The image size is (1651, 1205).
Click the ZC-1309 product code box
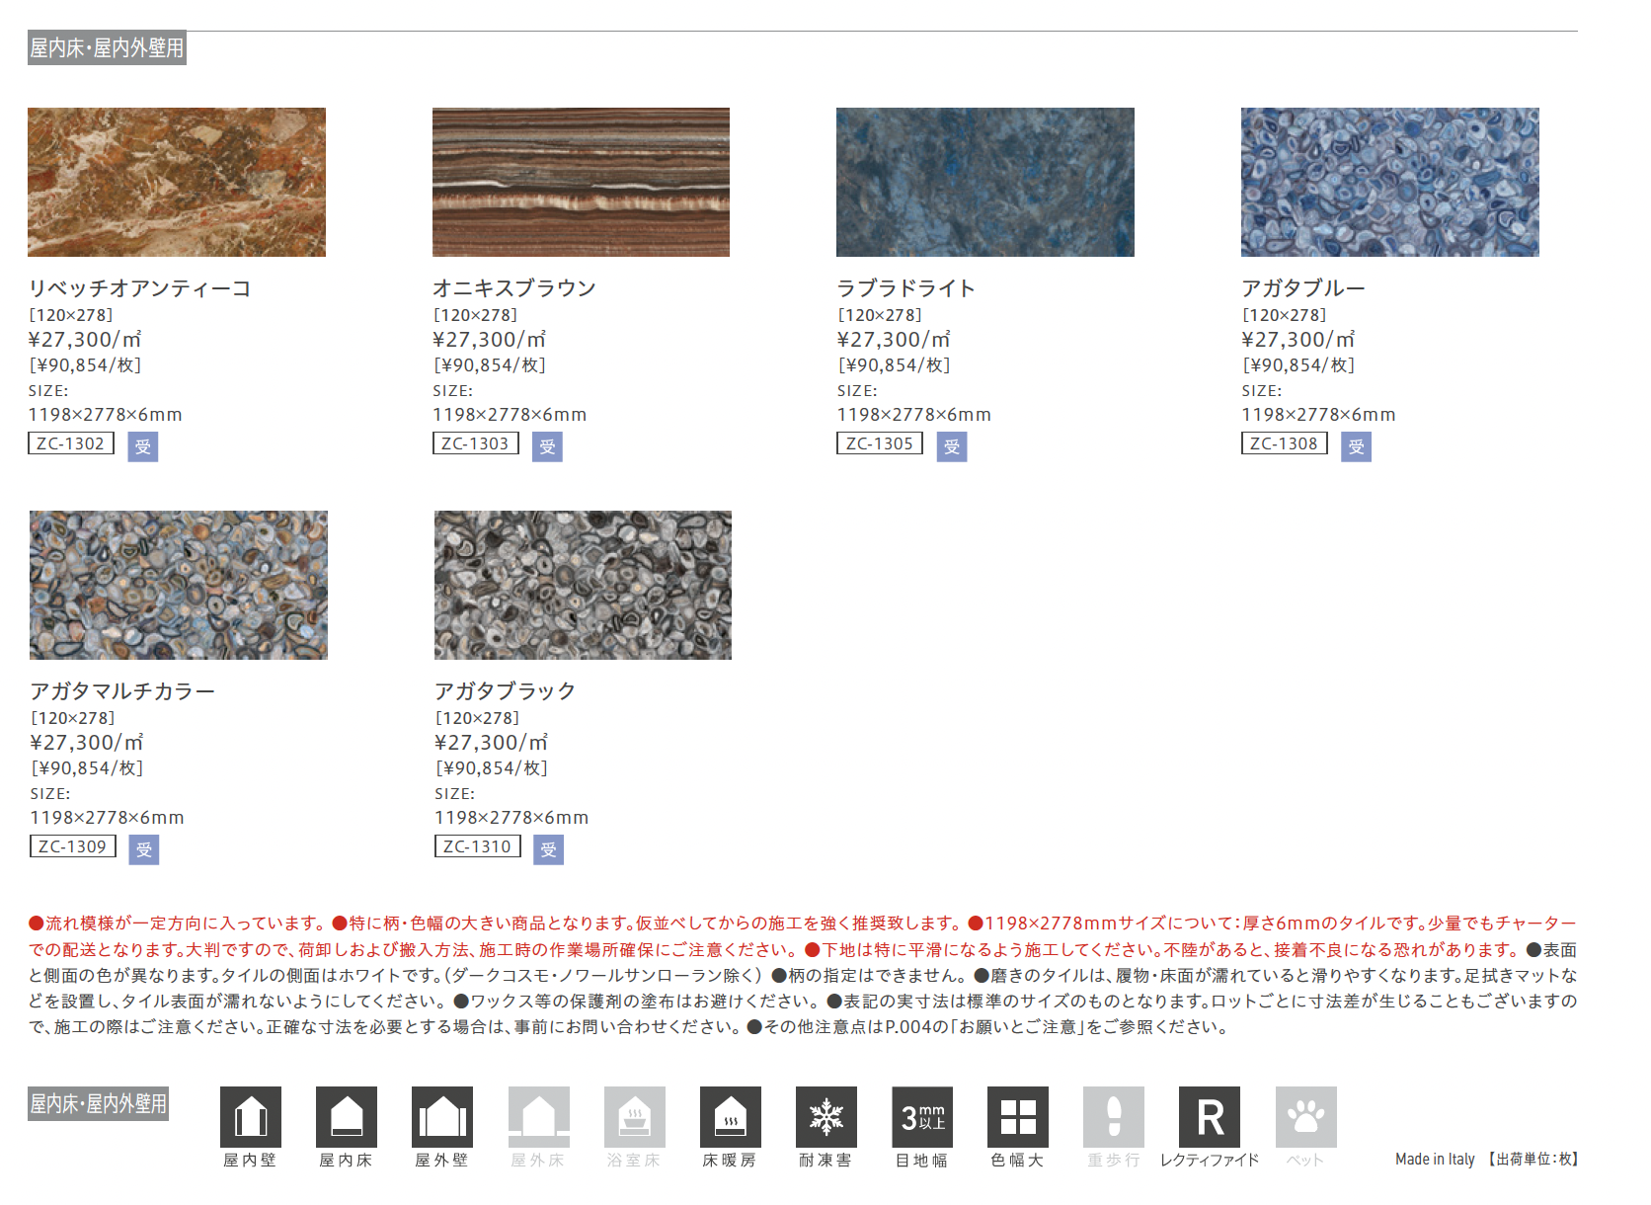click(72, 846)
